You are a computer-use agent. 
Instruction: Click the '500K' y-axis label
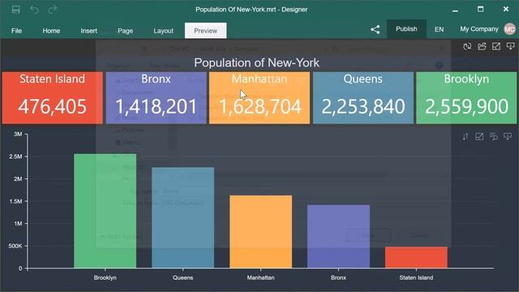coord(15,246)
